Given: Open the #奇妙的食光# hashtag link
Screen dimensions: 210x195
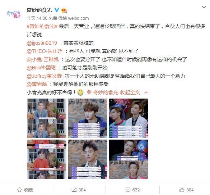Looking at the screenshot, I should pos(42,26).
